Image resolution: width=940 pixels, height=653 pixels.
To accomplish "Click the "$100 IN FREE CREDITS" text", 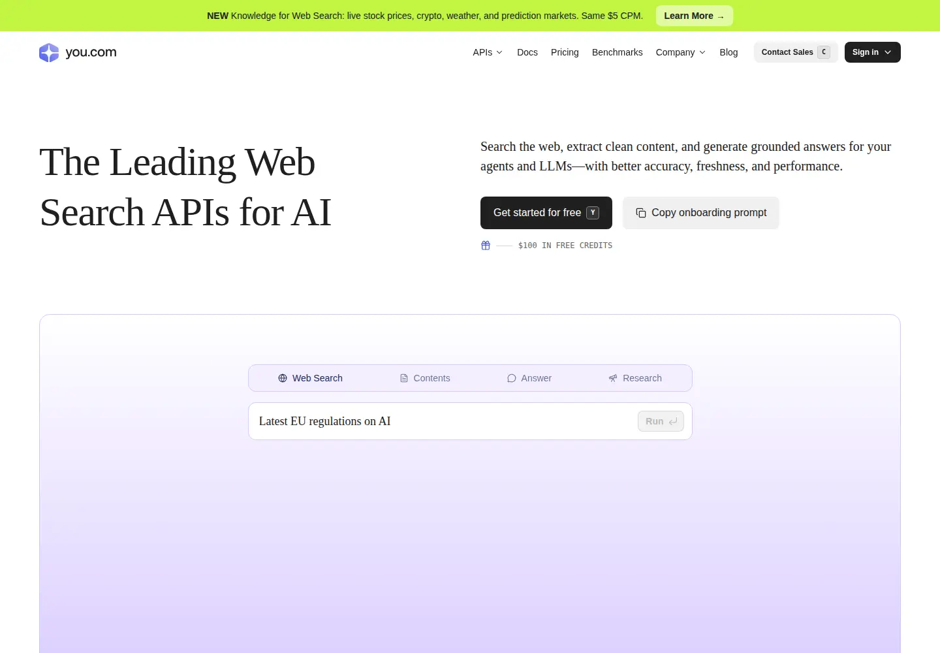I will [565, 246].
